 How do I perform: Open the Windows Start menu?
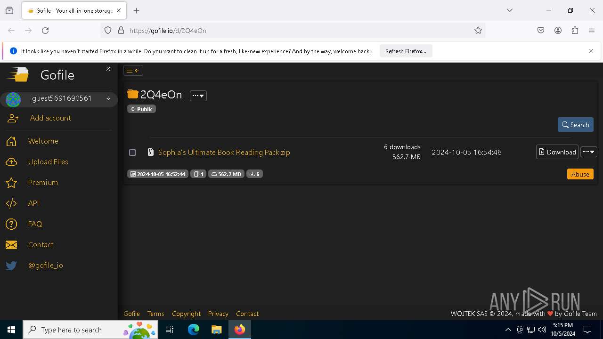point(11,330)
